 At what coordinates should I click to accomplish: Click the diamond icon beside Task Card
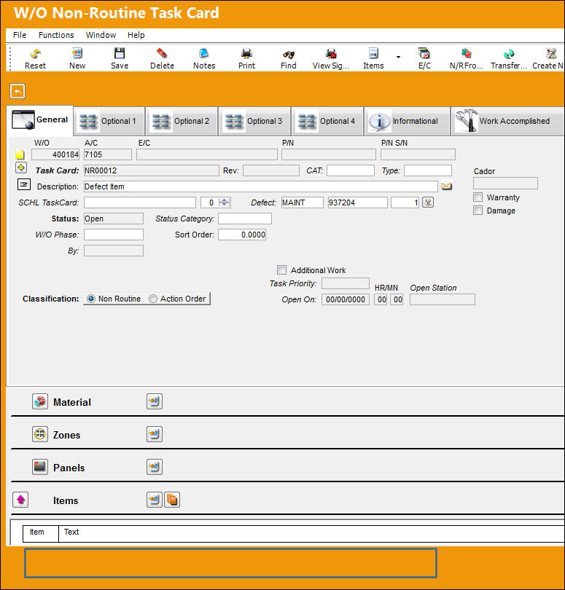click(x=21, y=167)
